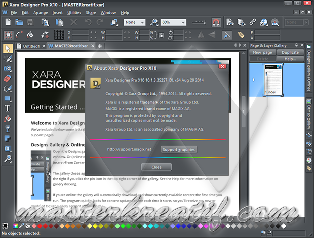Open the http://support.magix.net link

[129, 149]
